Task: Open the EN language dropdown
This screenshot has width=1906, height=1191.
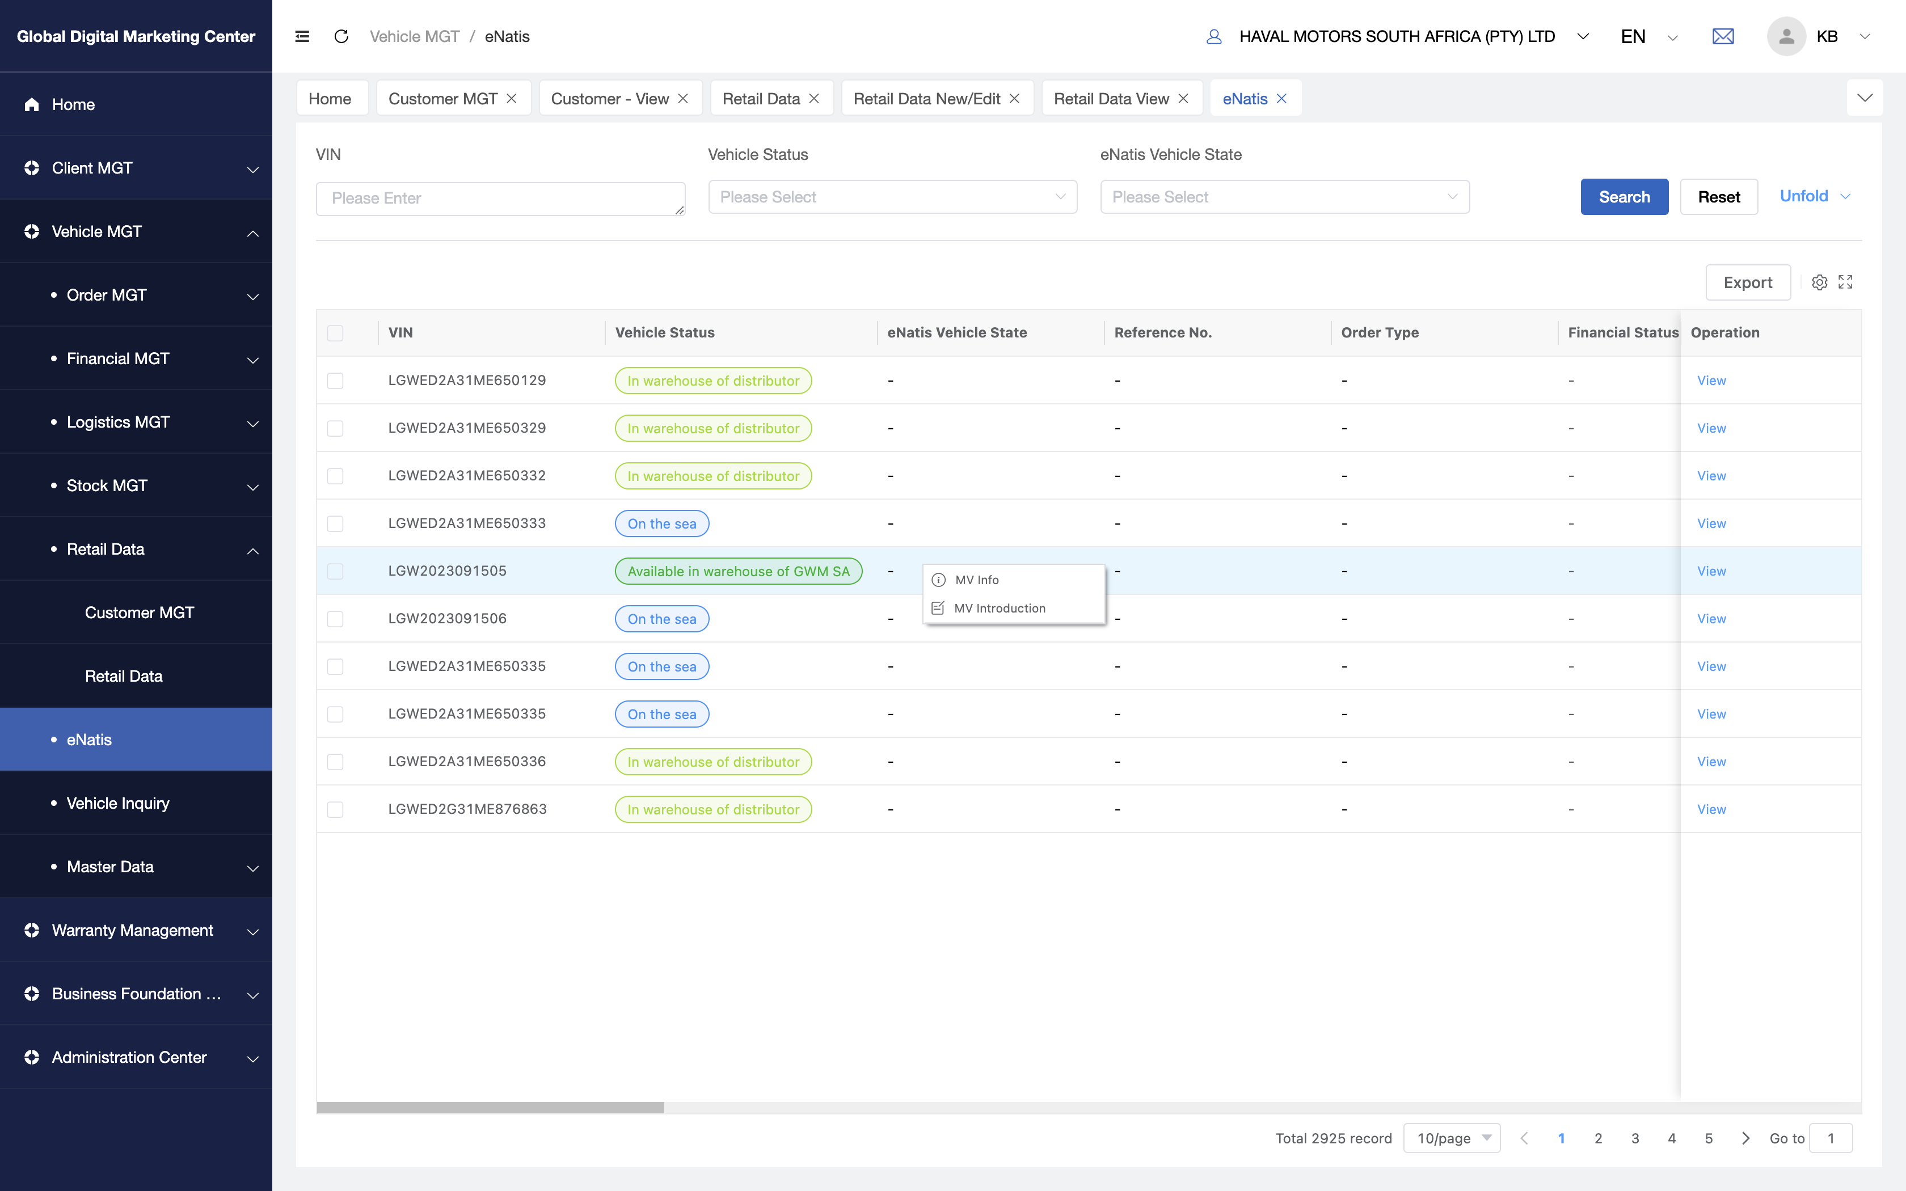Action: point(1649,36)
